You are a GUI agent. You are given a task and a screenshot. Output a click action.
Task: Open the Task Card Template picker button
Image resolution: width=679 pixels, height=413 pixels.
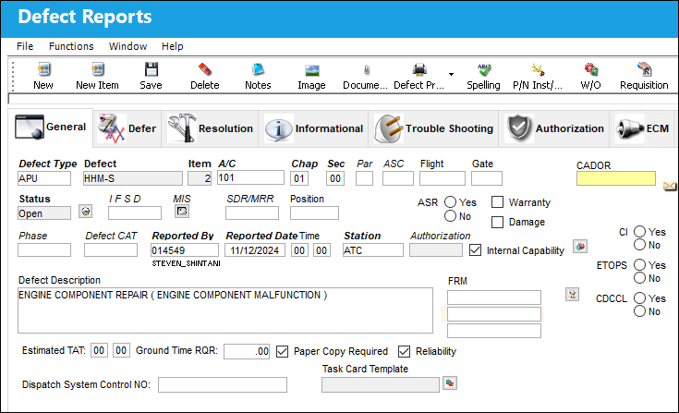tap(450, 383)
